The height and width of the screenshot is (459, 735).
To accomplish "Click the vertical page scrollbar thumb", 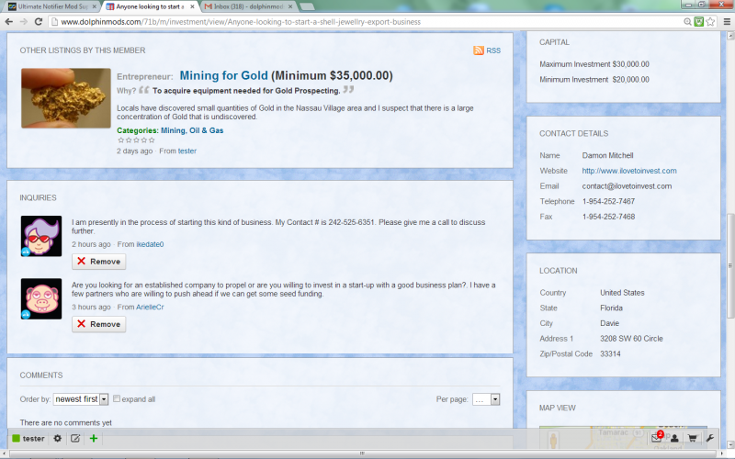I will 730,266.
